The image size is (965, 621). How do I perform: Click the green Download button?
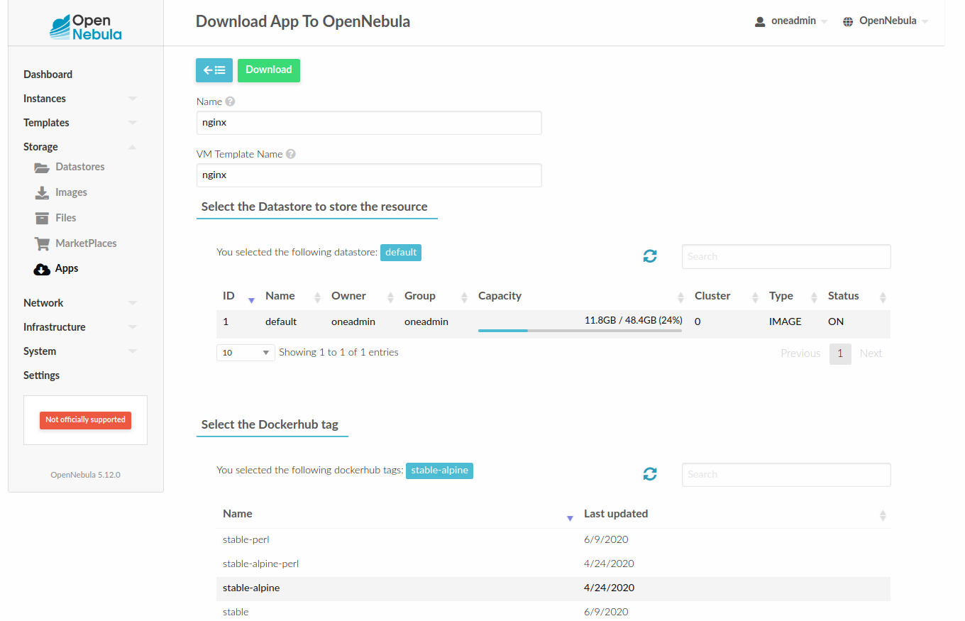pyautogui.click(x=269, y=70)
